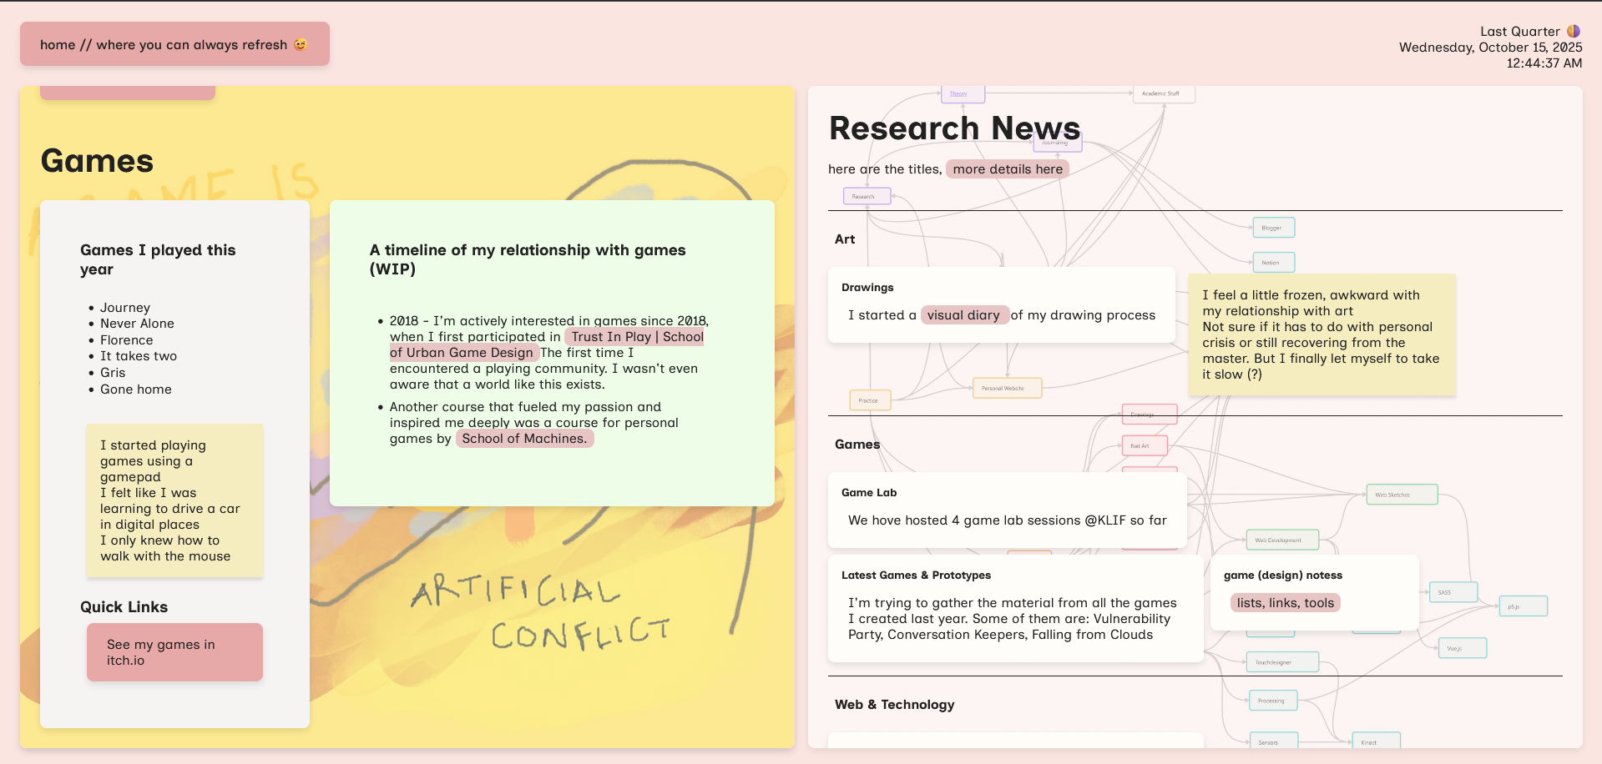Open the 'lists, links, tools' link

(1285, 603)
